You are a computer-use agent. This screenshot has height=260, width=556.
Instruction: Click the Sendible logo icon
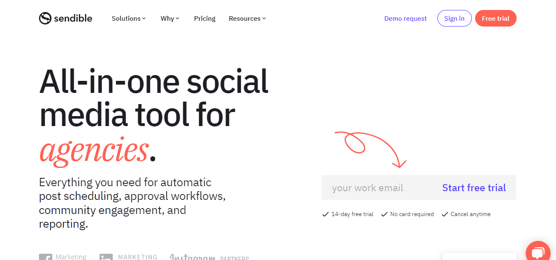click(45, 18)
